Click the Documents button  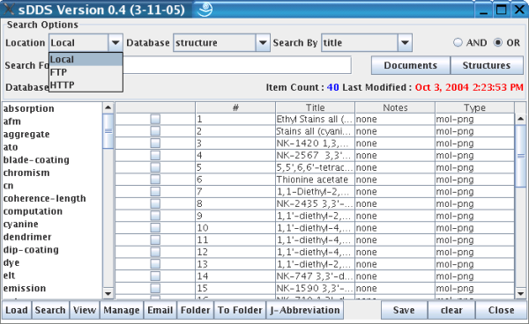pyautogui.click(x=410, y=65)
